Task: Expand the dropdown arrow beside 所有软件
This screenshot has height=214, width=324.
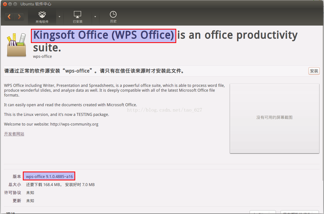Action: coord(59,17)
